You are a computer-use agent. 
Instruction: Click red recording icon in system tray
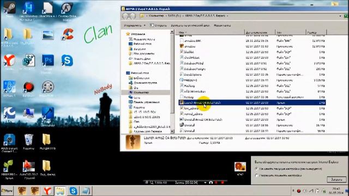[x=299, y=191]
